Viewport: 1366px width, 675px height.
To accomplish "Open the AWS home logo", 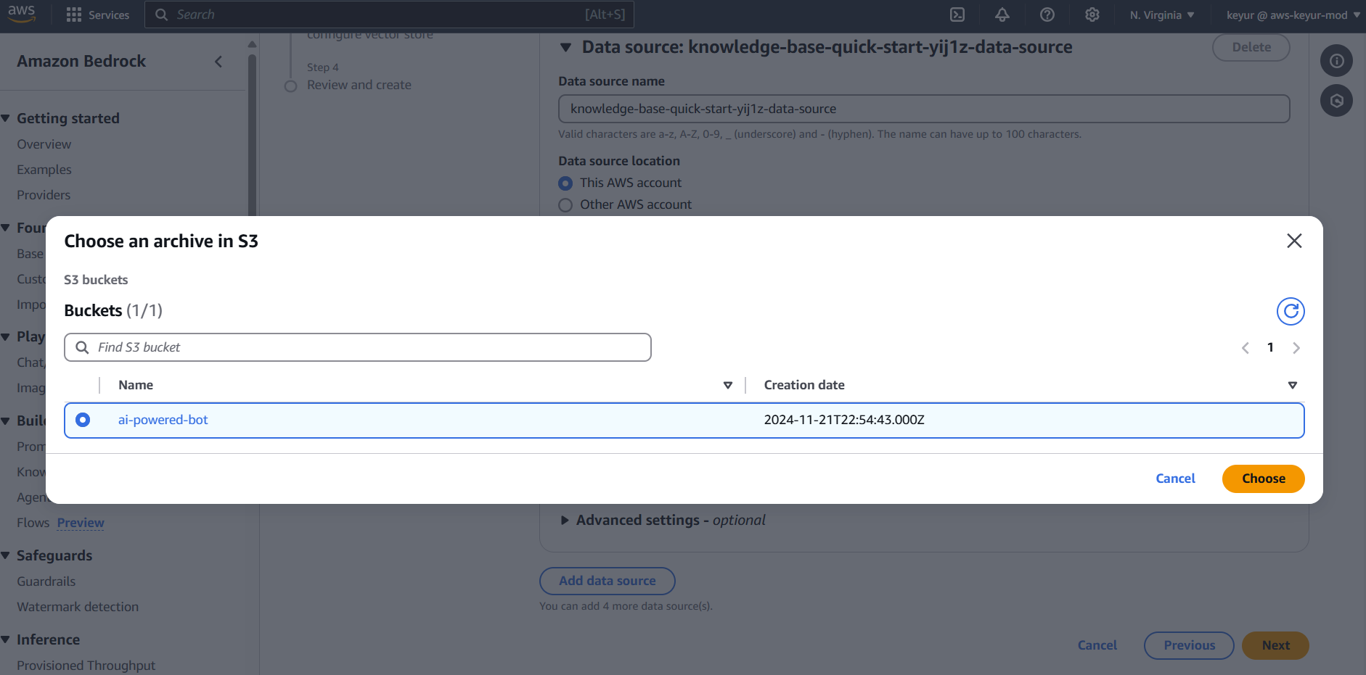I will (22, 14).
